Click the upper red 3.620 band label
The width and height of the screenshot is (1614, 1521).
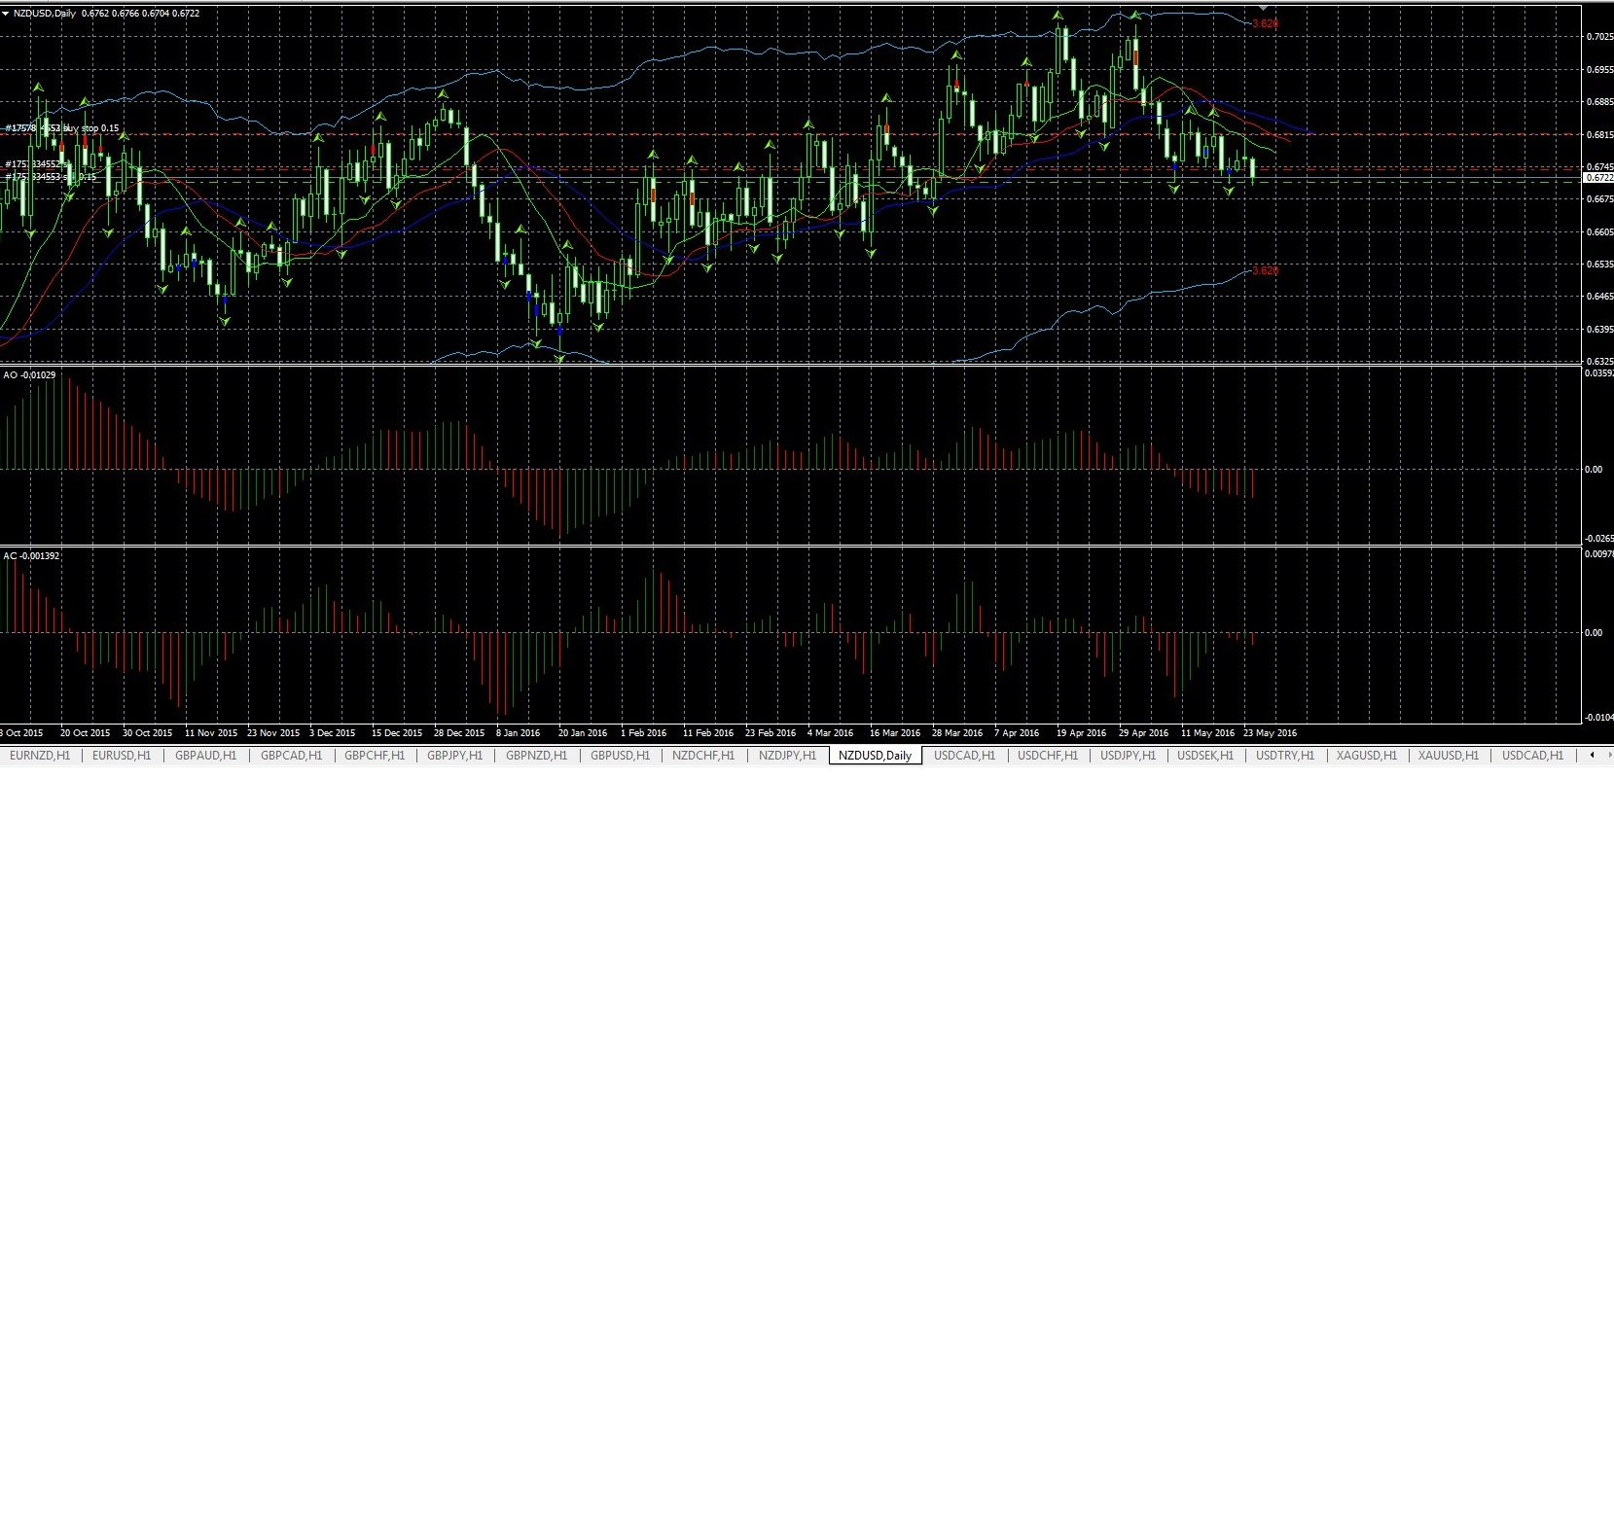click(x=1265, y=23)
